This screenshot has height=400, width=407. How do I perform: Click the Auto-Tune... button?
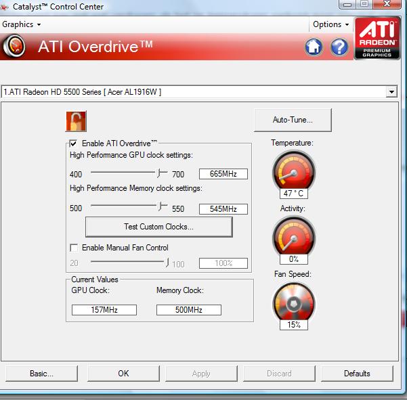click(293, 120)
